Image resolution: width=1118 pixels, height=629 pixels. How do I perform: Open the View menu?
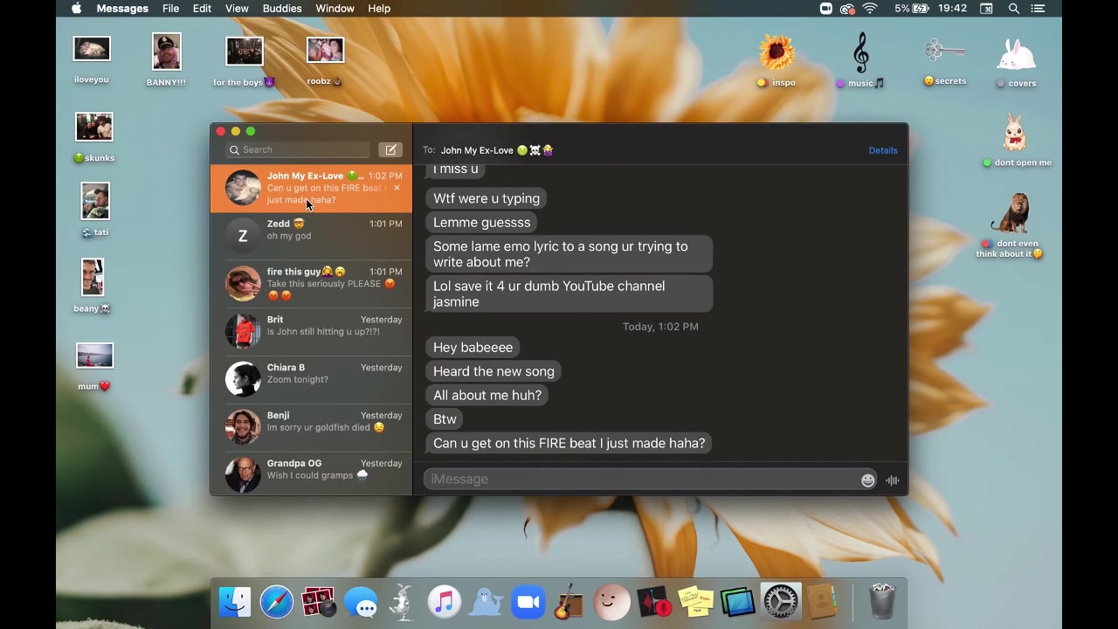(237, 8)
